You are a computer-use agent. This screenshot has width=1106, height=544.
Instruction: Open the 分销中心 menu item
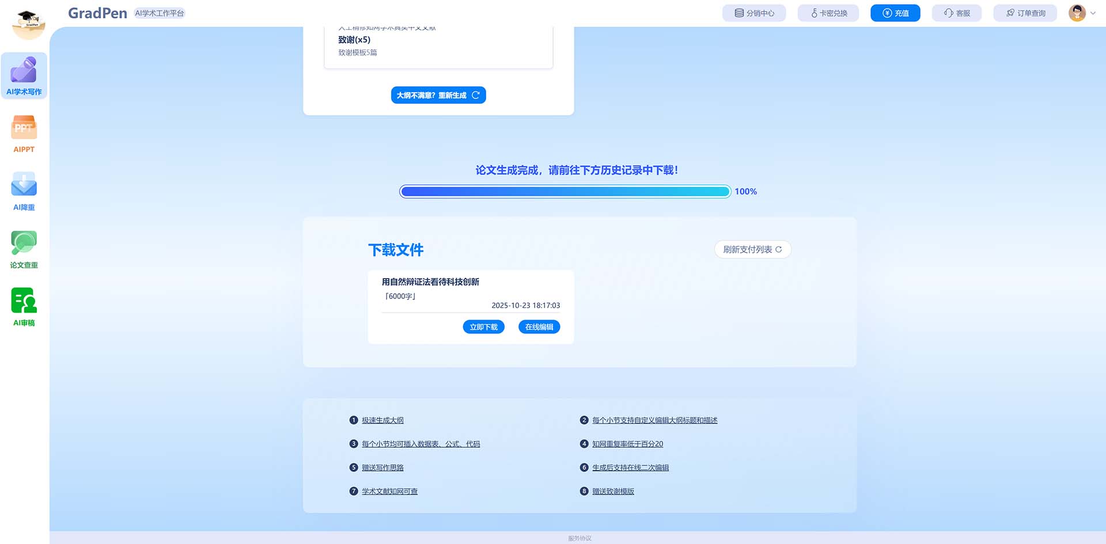pyautogui.click(x=754, y=13)
